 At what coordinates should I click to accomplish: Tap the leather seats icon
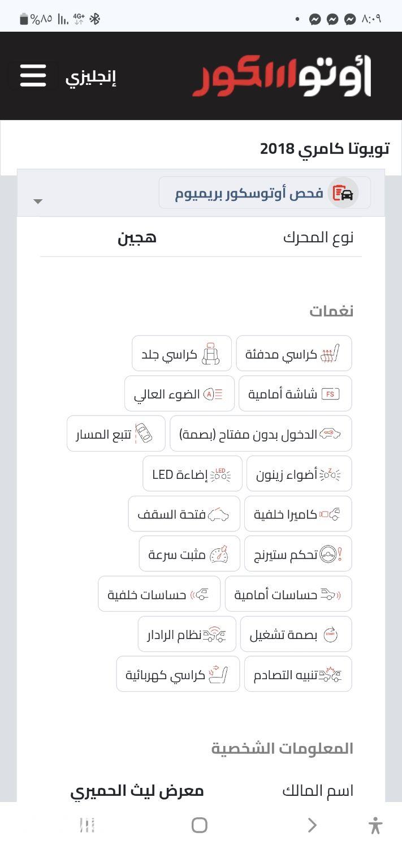pos(210,354)
